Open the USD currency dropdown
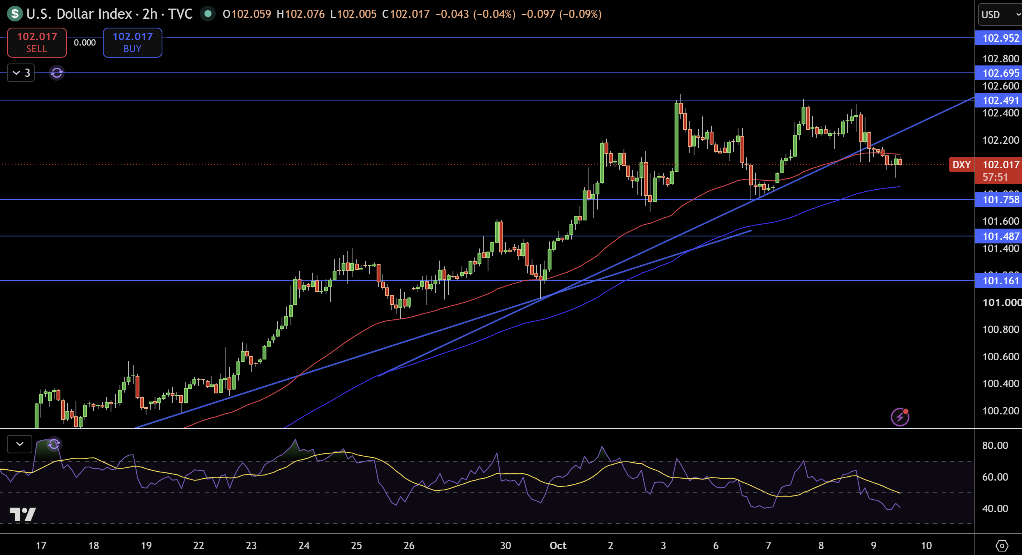1022x555 pixels. [x=1000, y=15]
